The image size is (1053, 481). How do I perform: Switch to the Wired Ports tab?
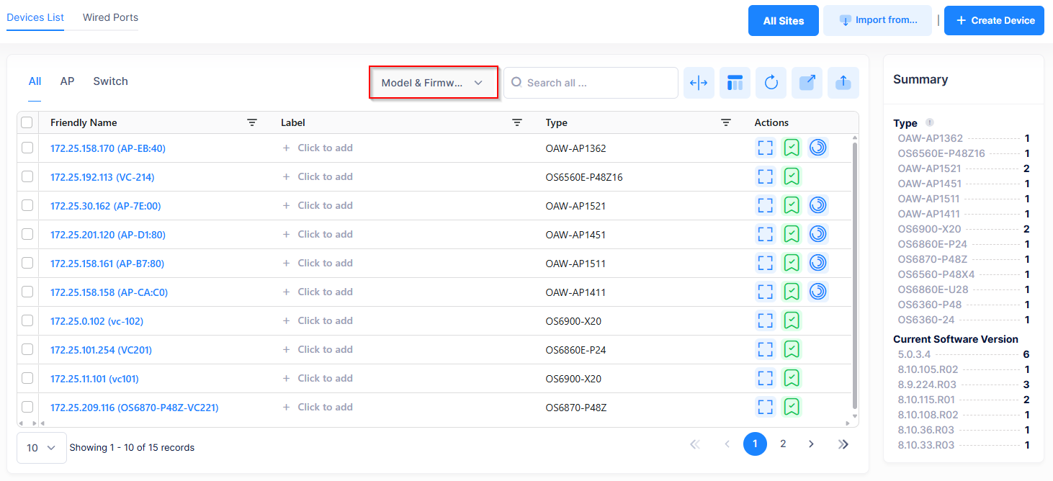pyautogui.click(x=110, y=17)
